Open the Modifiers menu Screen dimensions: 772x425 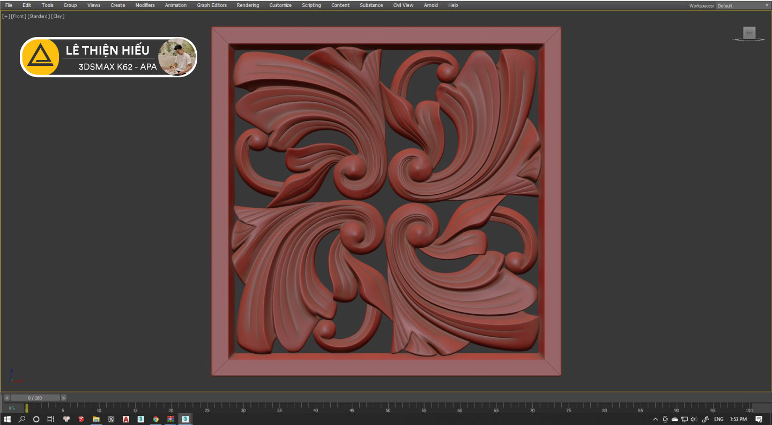click(145, 5)
